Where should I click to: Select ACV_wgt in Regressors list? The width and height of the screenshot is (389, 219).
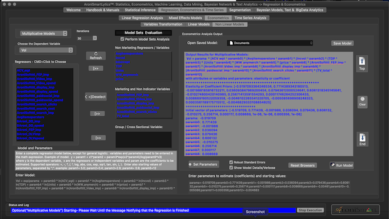point(24,71)
